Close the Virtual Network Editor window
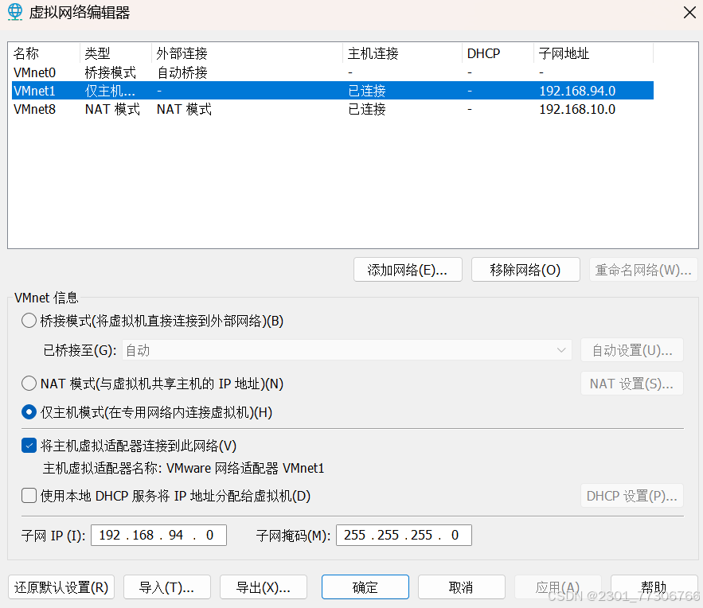 pyautogui.click(x=689, y=12)
